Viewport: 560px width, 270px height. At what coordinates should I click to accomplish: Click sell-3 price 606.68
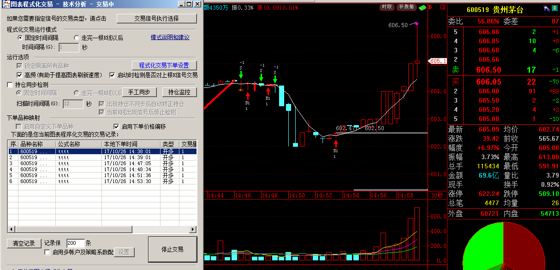pyautogui.click(x=489, y=50)
